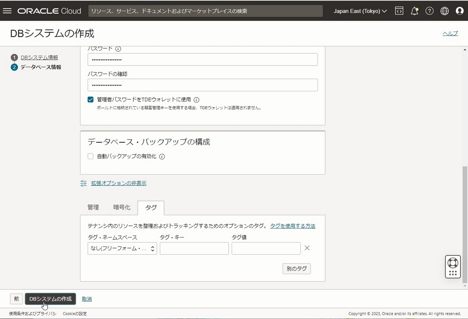Viewport: 468px width, 319px height.
Task: Switch to the 管理 tab
Action: pos(93,207)
